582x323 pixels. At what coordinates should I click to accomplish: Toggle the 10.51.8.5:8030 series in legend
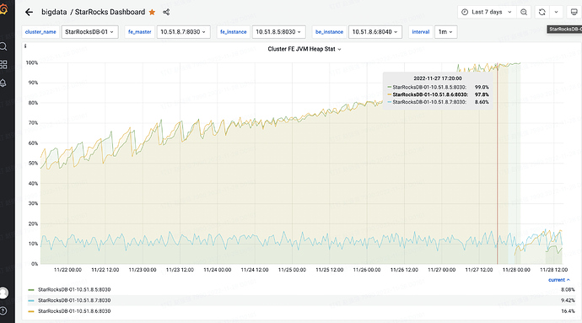[74, 289]
